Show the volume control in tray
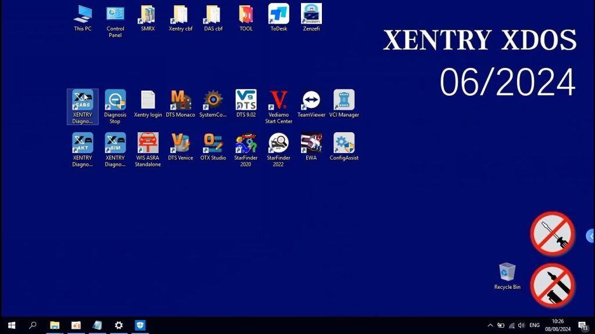The image size is (595, 334). click(521, 325)
